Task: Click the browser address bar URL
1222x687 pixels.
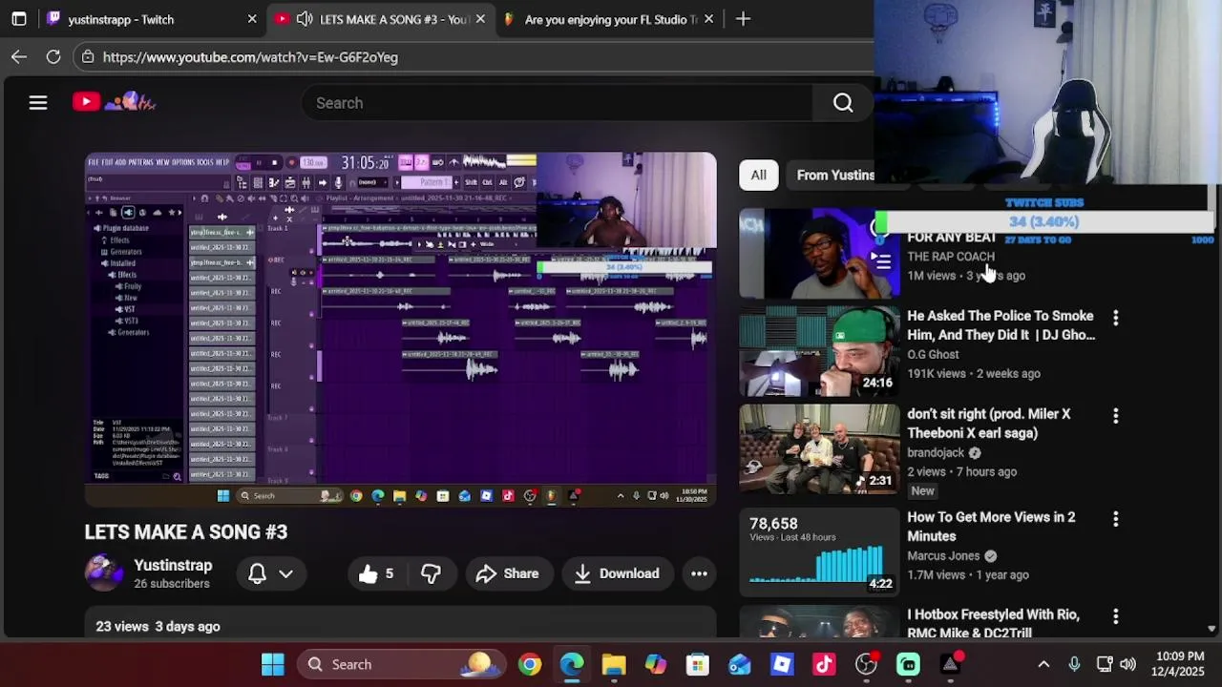Action: coord(250,57)
